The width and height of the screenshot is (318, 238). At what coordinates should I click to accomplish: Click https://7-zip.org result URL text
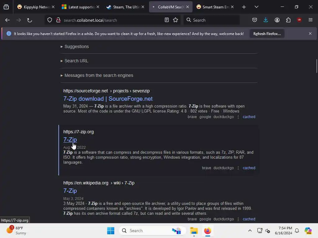point(79,132)
